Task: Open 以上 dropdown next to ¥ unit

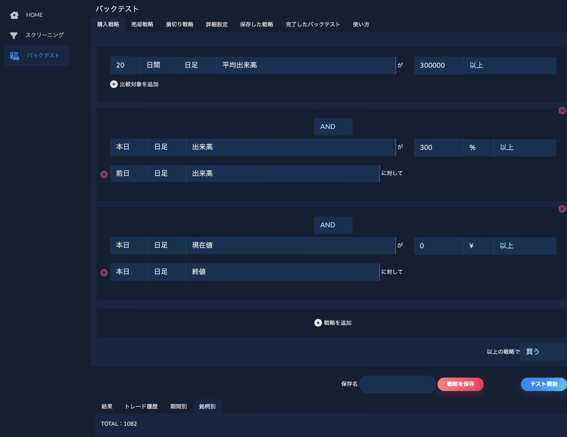Action: coord(525,246)
